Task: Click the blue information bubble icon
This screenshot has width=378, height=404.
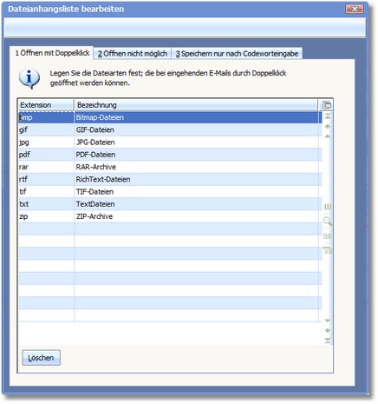Action: pos(29,78)
